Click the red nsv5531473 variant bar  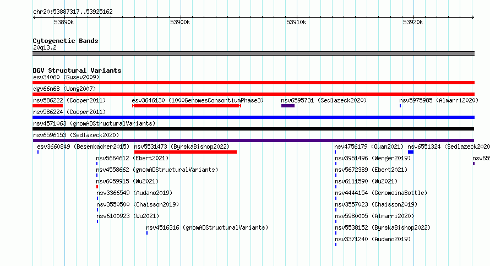point(186,152)
